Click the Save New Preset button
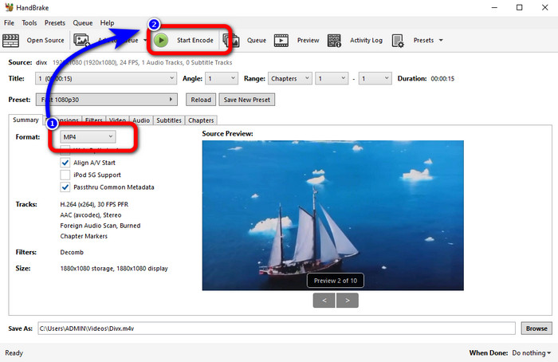The width and height of the screenshot is (558, 362). 247,100
